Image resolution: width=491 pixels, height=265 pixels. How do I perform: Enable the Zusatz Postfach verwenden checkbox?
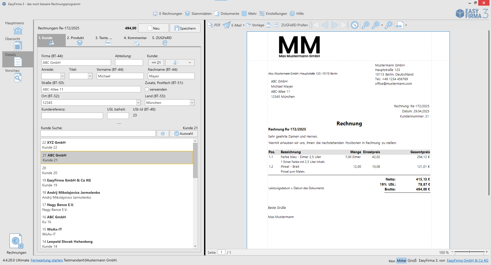click(147, 89)
